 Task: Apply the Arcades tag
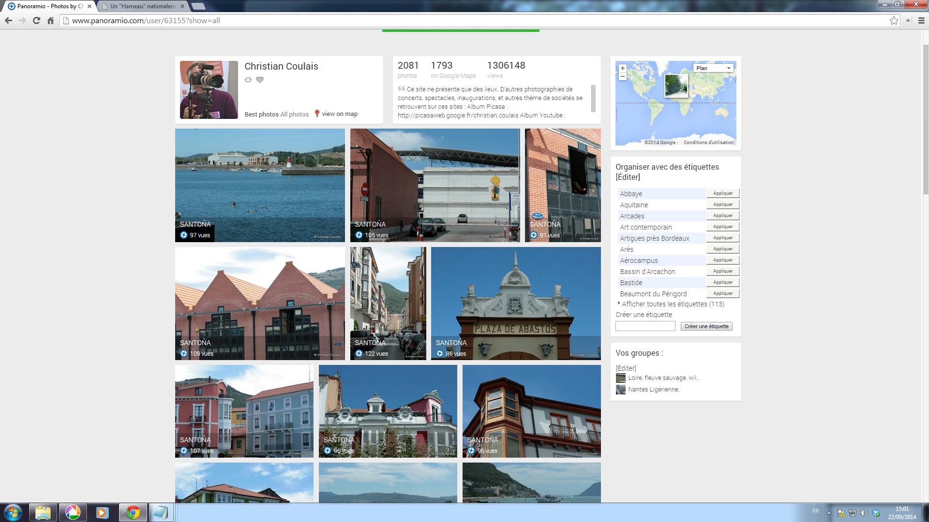point(723,216)
